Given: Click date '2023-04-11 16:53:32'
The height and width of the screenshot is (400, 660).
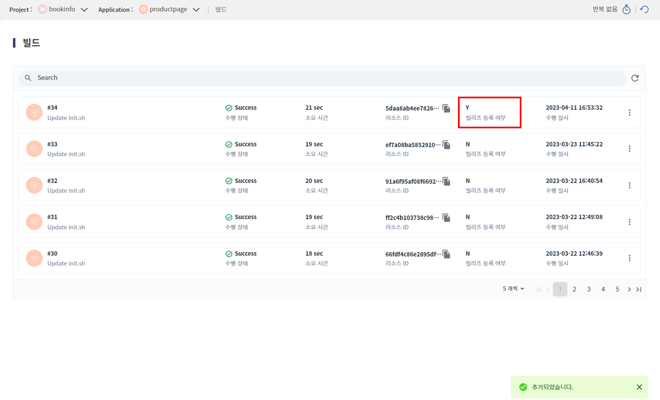Looking at the screenshot, I should (574, 108).
